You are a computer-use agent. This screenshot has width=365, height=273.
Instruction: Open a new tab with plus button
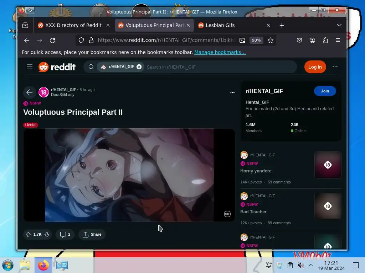282,25
